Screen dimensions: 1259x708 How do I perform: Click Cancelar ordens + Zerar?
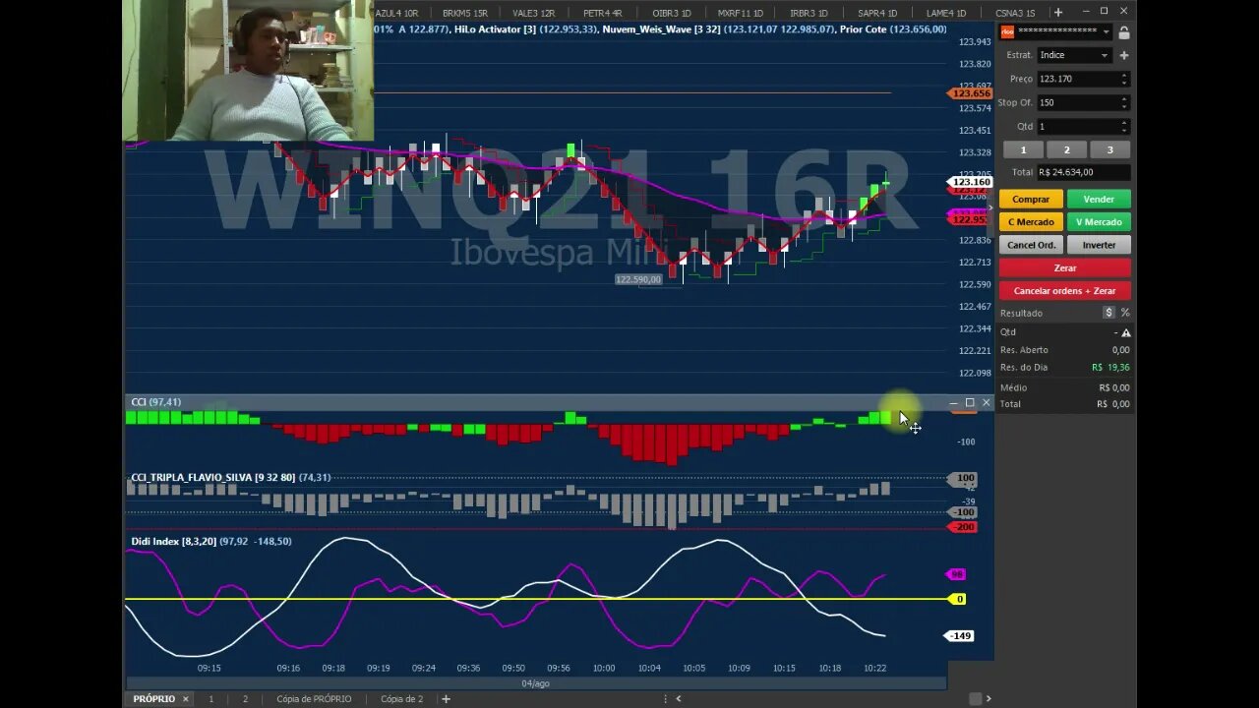pyautogui.click(x=1065, y=290)
